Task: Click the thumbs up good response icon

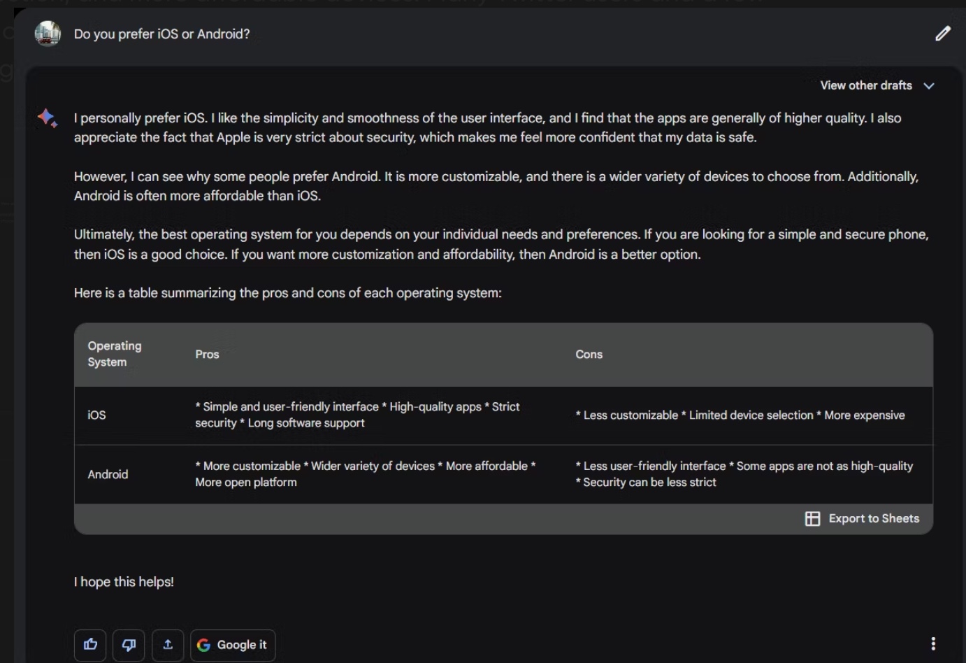Action: [90, 645]
